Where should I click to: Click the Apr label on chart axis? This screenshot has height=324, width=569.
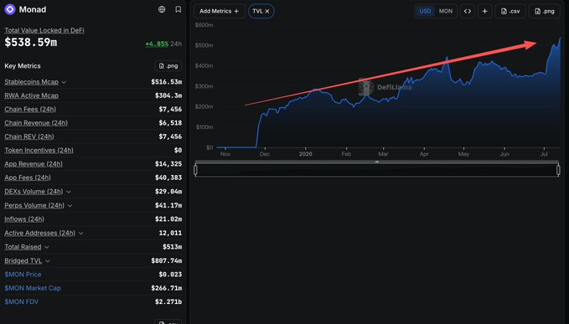pyautogui.click(x=424, y=154)
